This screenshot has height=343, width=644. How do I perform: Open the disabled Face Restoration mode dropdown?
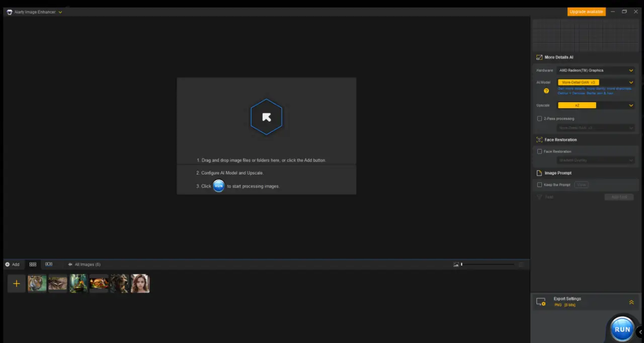point(596,160)
